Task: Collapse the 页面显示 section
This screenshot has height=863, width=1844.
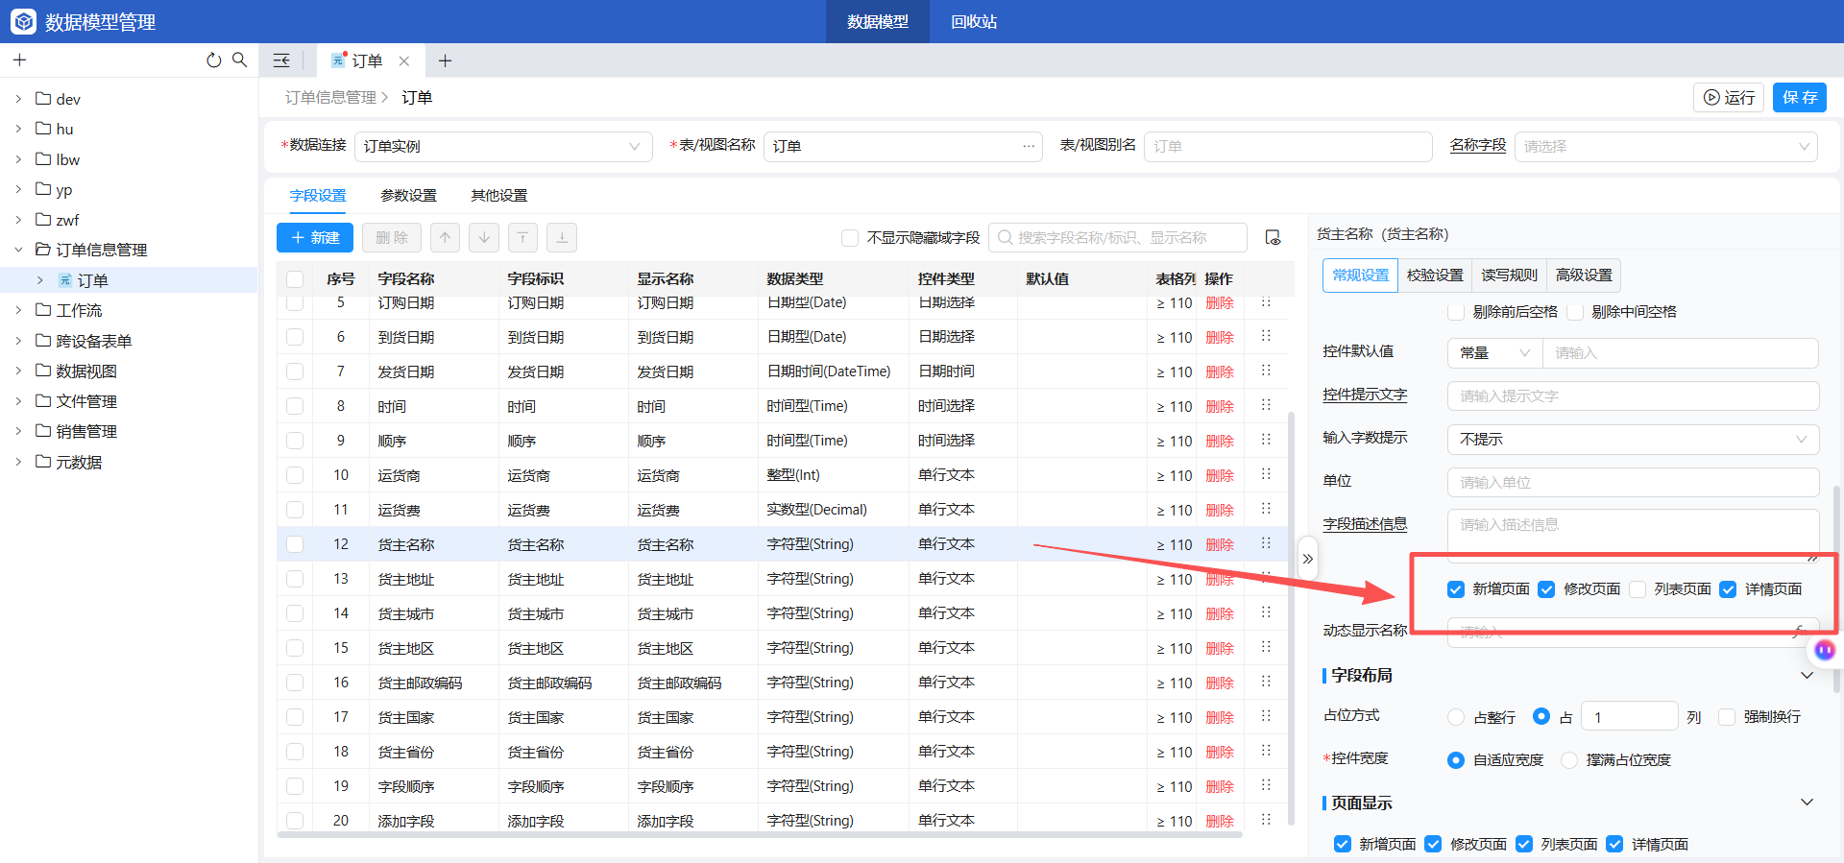Action: click(1807, 803)
